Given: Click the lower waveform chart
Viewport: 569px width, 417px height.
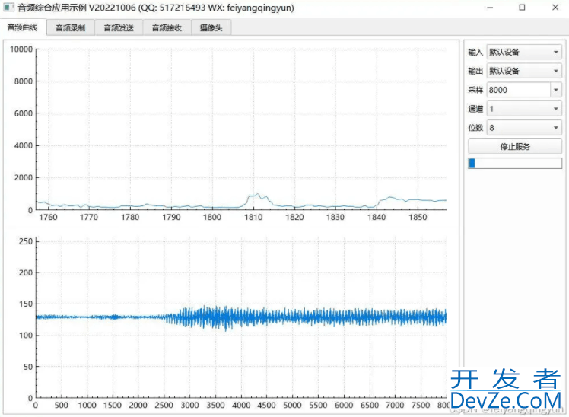Looking at the screenshot, I should point(241,317).
